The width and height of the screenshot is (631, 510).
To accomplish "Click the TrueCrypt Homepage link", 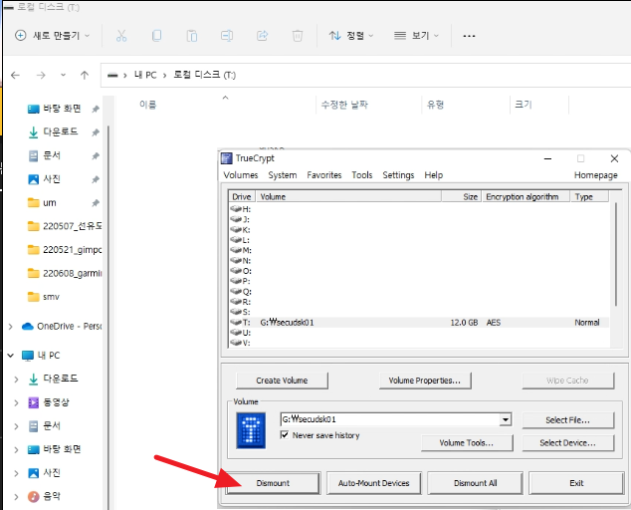I will [595, 175].
